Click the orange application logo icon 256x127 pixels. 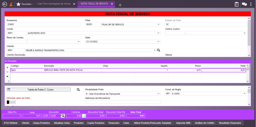[x=11, y=4]
